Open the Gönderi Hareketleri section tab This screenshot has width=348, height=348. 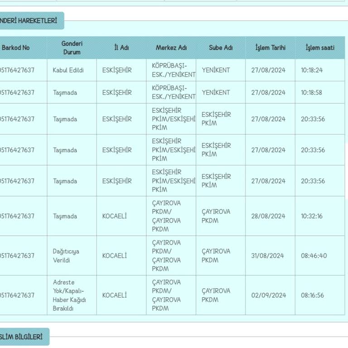click(31, 21)
